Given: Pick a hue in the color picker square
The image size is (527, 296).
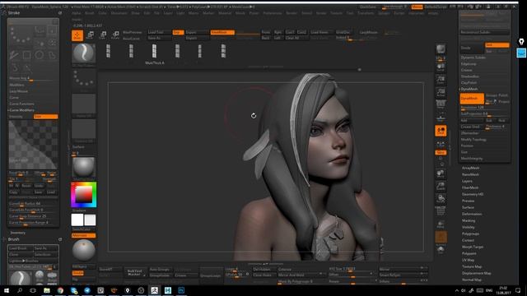Looking at the screenshot, I should (84, 195).
